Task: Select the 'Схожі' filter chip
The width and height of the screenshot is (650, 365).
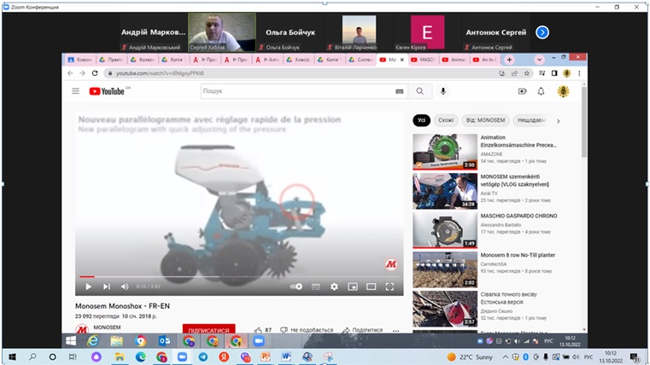Action: [446, 120]
